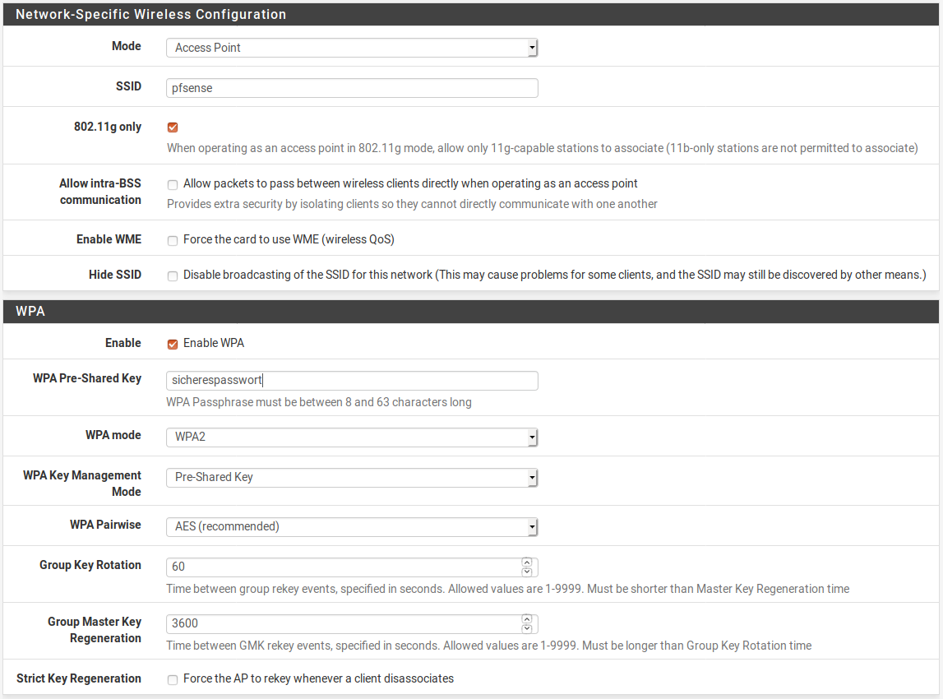Open the Mode dropdown set to Access Point
Viewport: 943px width, 699px height.
point(351,48)
